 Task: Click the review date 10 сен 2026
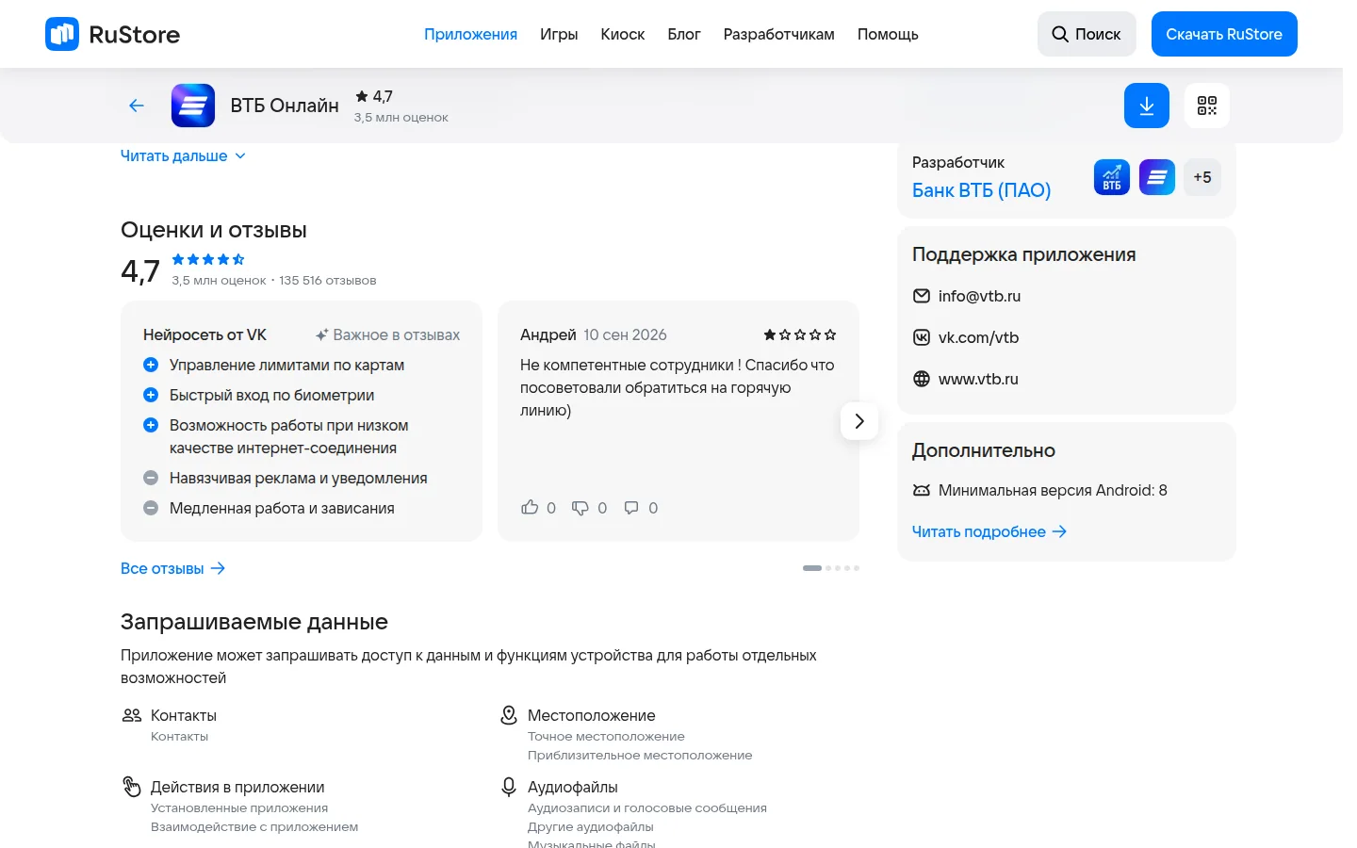pos(625,334)
